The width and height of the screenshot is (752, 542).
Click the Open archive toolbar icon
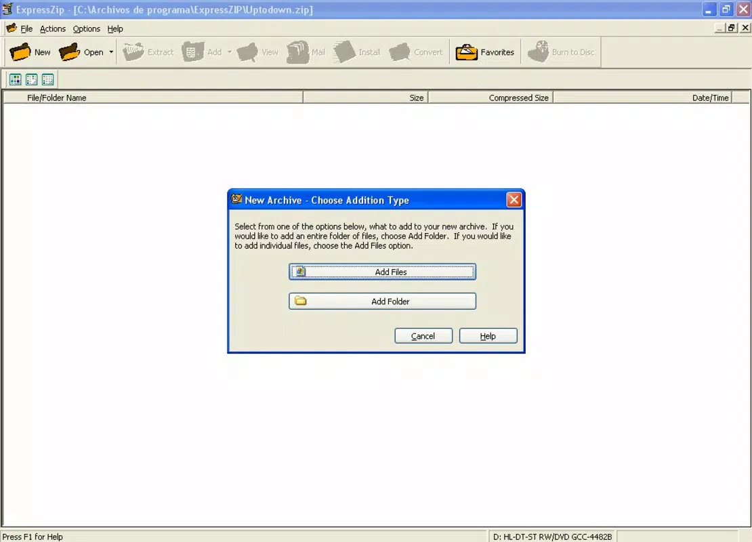tap(70, 52)
